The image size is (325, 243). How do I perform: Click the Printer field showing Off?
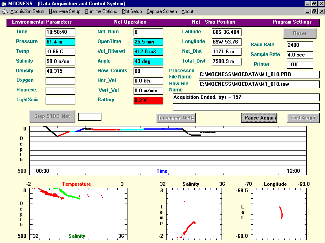click(300, 65)
